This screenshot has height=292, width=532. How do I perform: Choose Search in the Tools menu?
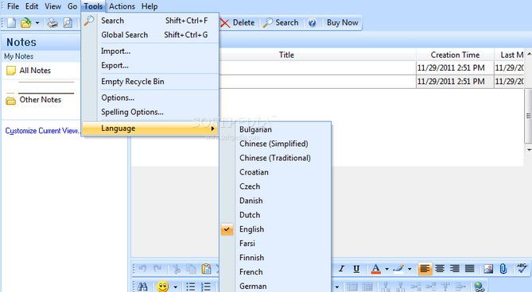[150, 21]
